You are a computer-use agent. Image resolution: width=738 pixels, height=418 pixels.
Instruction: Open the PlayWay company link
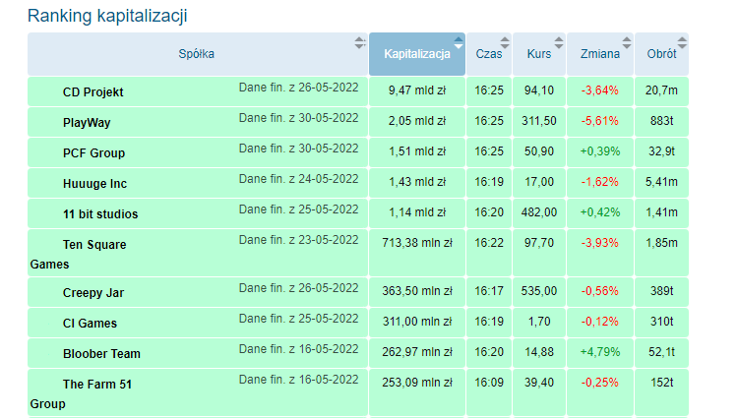point(87,122)
